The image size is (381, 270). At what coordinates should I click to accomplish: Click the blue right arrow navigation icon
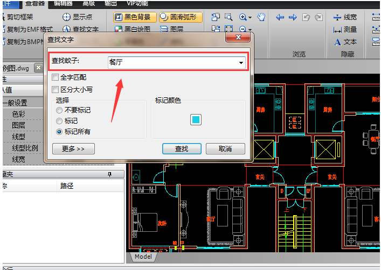293,17
